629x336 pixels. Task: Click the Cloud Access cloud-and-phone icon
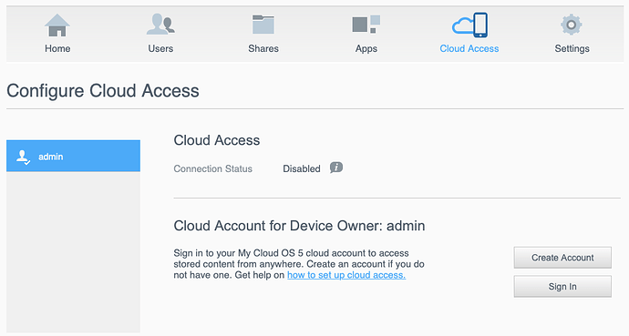(x=469, y=25)
